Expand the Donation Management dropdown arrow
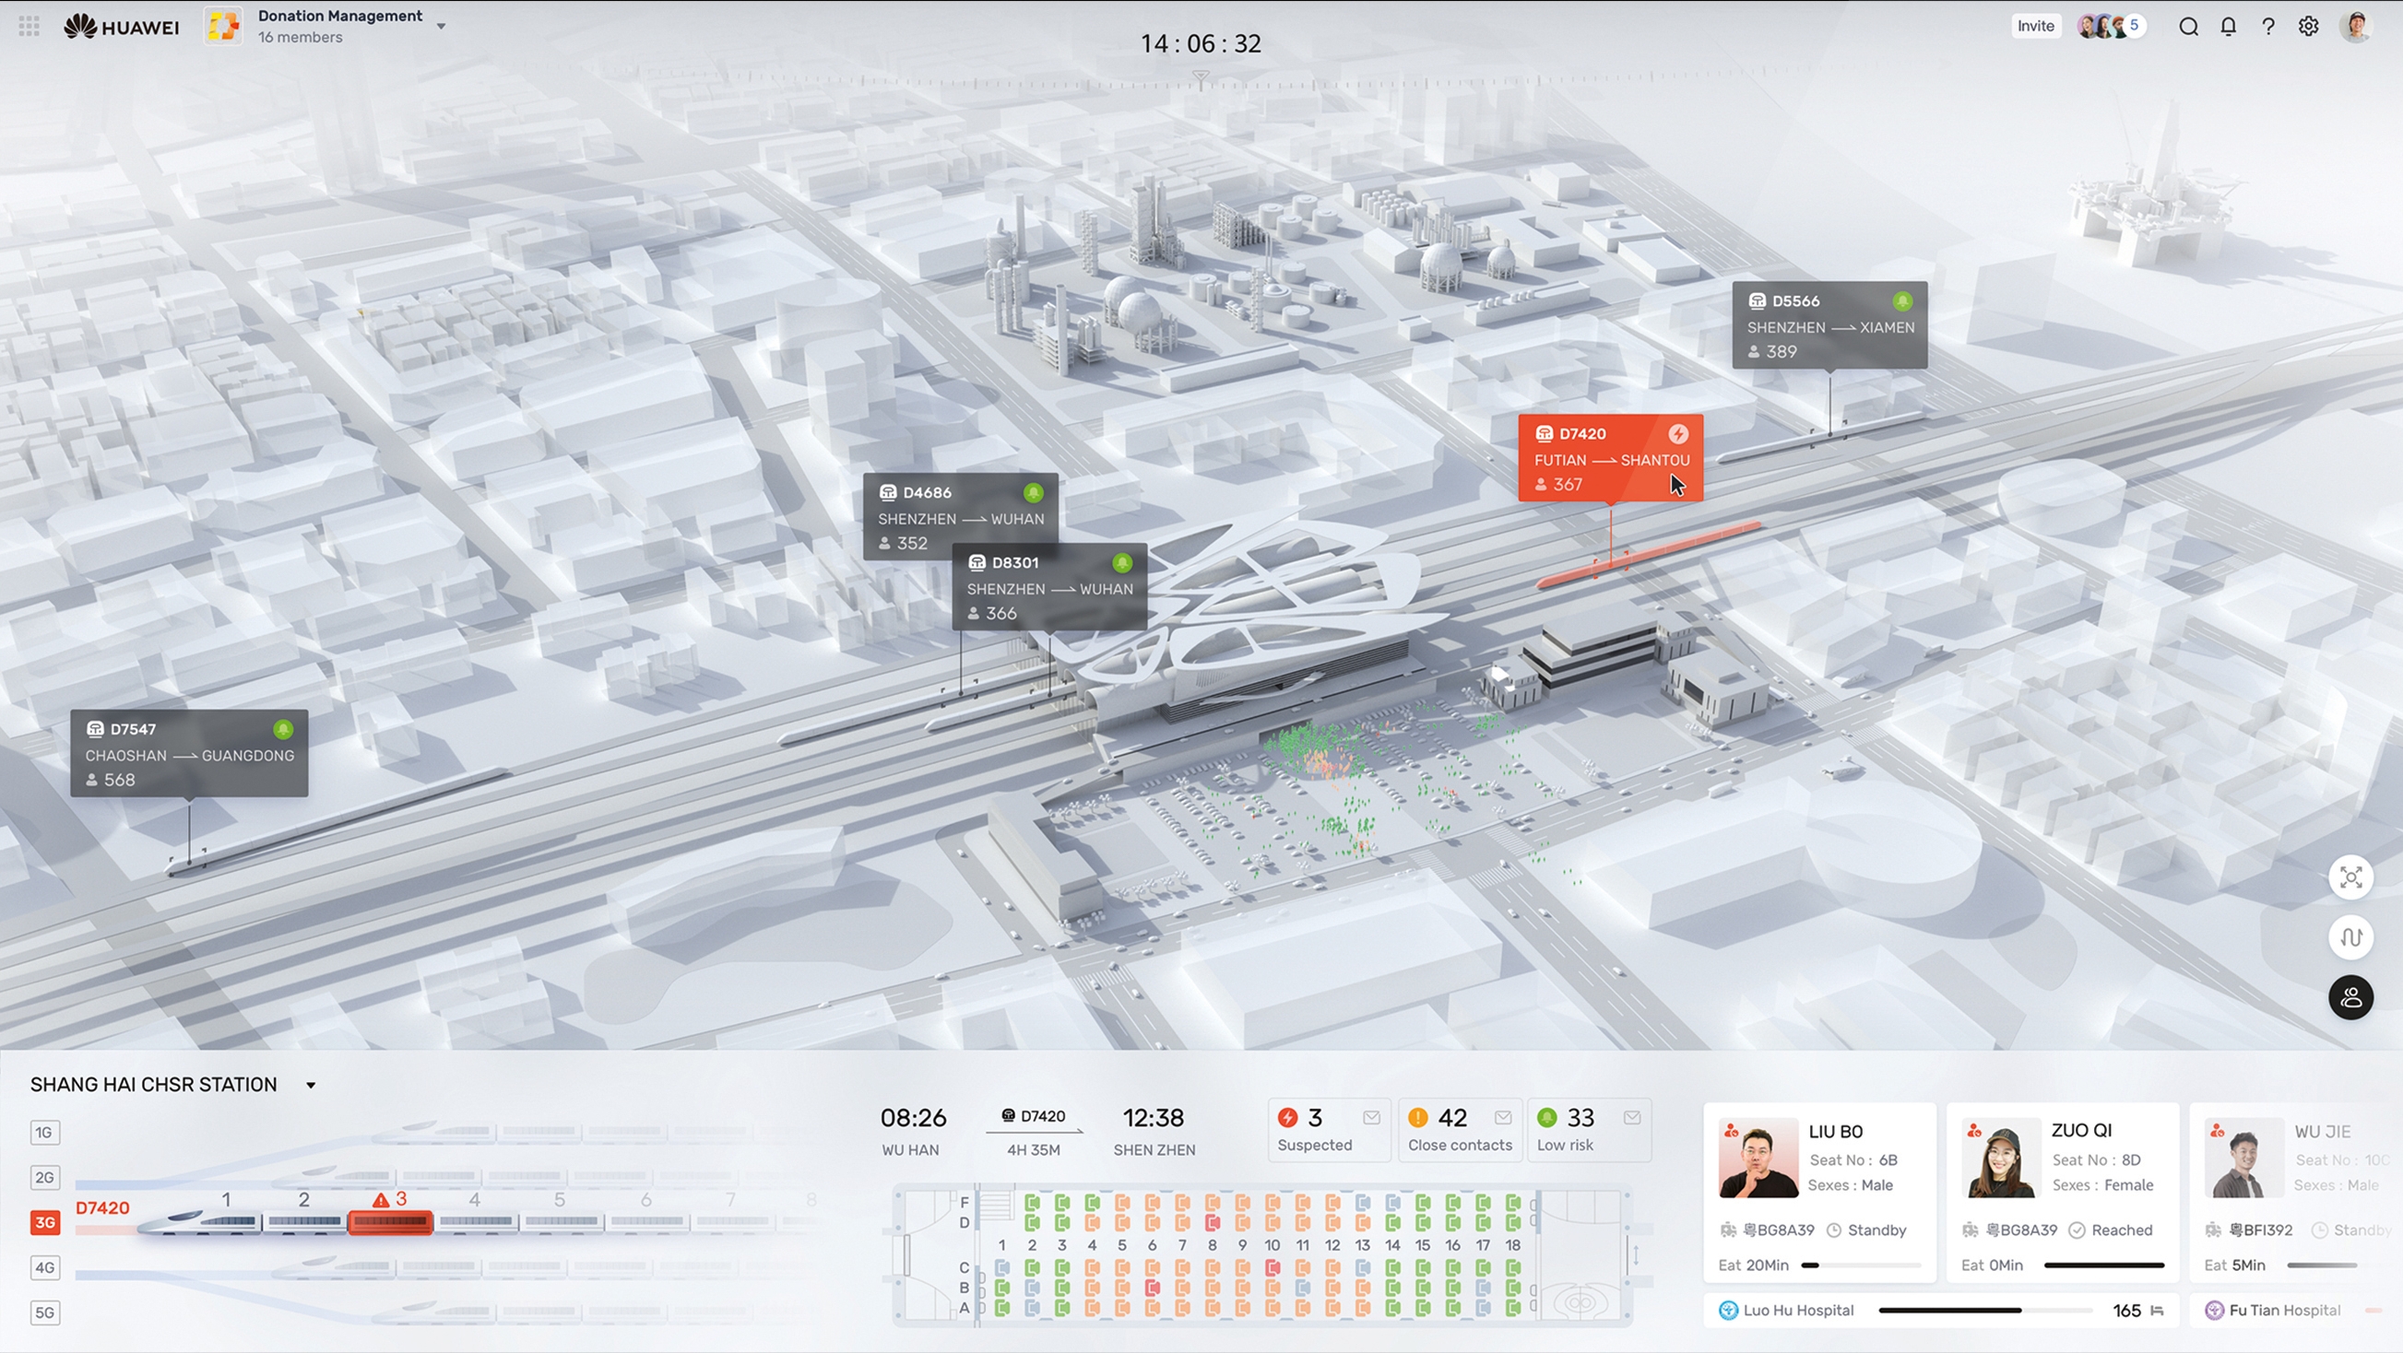Image resolution: width=2403 pixels, height=1353 pixels. [x=442, y=26]
